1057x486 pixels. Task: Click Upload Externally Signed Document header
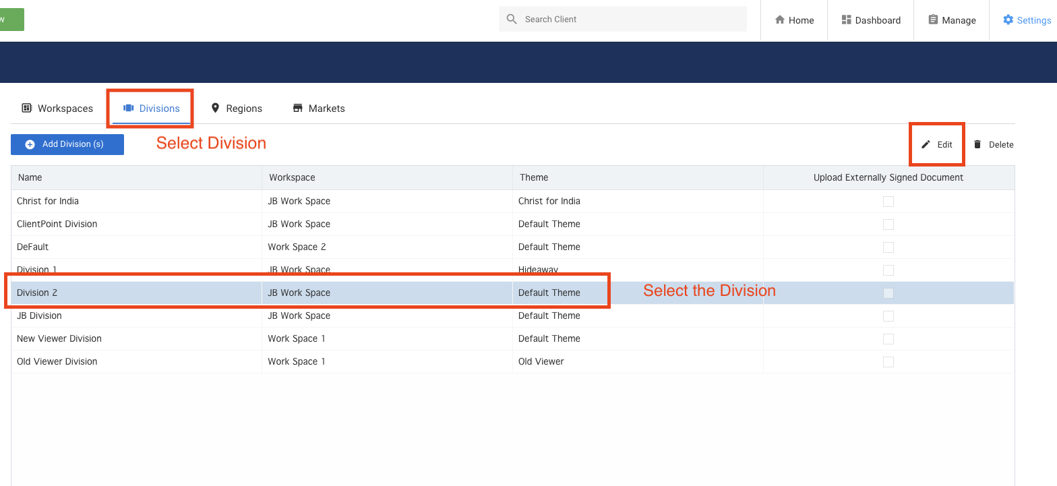pos(888,177)
